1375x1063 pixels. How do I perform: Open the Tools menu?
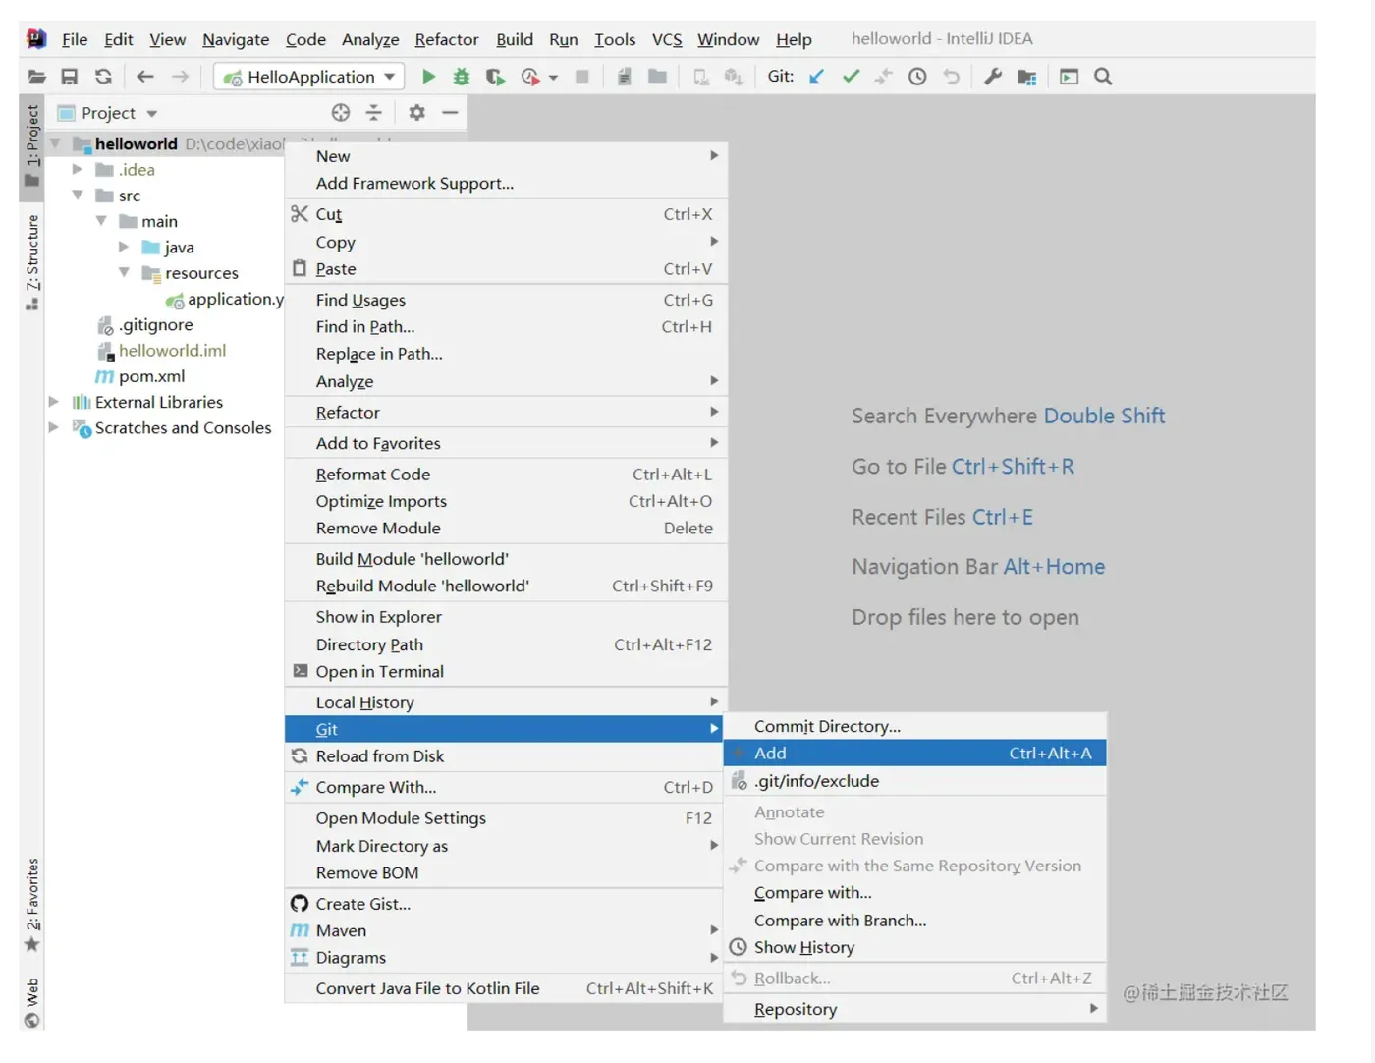coord(615,39)
